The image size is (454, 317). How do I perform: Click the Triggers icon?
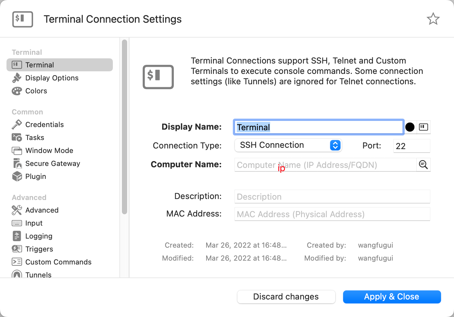coord(17,249)
